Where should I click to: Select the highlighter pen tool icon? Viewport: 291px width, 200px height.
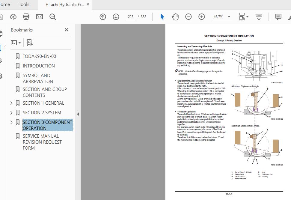(290, 17)
